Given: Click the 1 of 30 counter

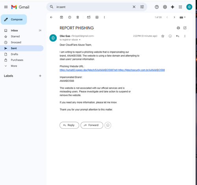Looking at the screenshot, I should coord(158,17).
